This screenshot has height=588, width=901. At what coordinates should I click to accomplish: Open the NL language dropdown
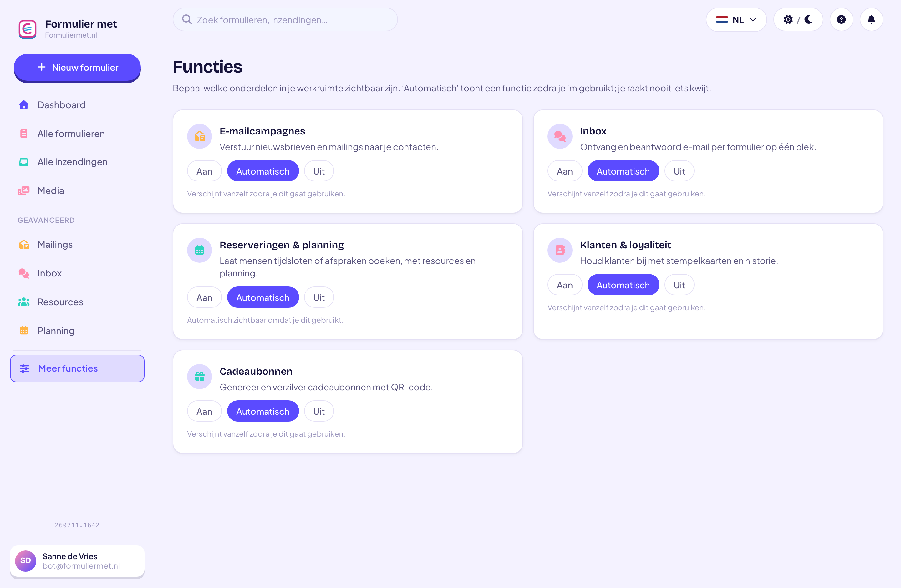pyautogui.click(x=736, y=20)
